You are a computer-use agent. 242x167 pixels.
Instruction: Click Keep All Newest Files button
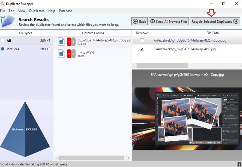click(x=169, y=21)
